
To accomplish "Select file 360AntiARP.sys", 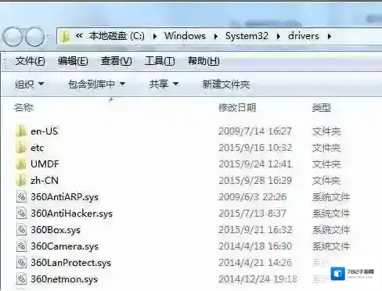I will coord(65,197).
